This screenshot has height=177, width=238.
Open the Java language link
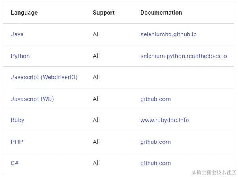[x=17, y=34]
